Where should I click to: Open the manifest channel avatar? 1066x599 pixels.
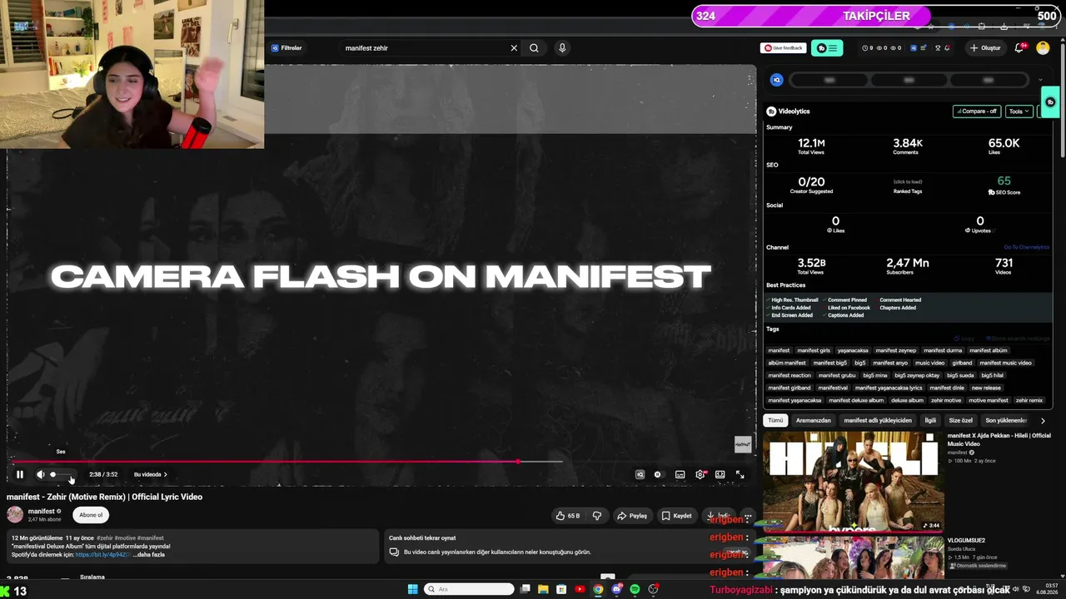pos(15,514)
